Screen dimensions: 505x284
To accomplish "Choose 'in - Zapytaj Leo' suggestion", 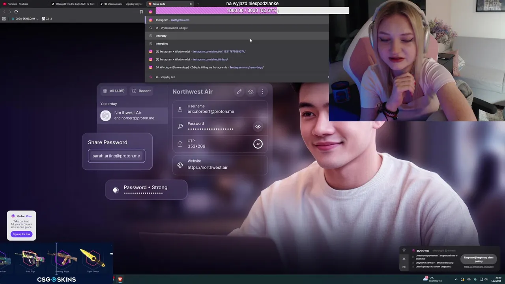I will click(237, 77).
